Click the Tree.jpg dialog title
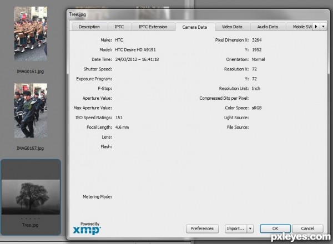Image resolution: width=333 pixels, height=244 pixels. [77, 14]
